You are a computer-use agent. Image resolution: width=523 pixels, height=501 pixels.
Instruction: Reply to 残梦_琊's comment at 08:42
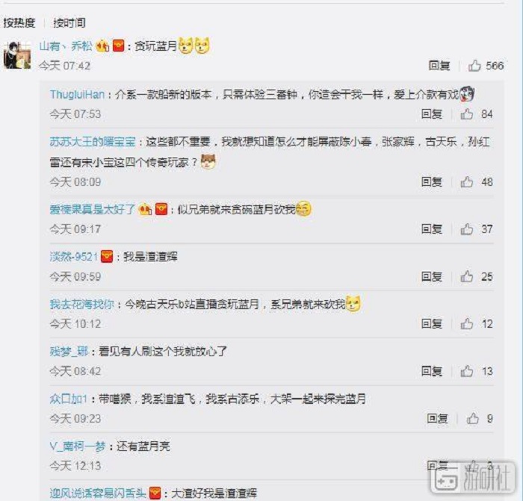432,371
